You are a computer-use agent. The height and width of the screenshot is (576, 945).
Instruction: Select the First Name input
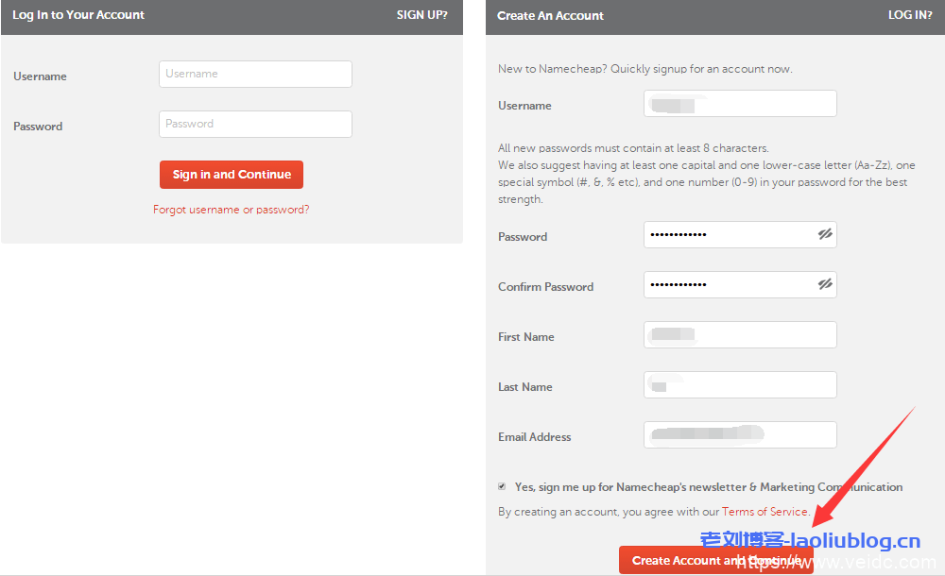740,334
